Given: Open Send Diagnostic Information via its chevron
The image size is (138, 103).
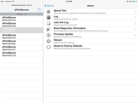Looking at the screenshot, I should [x=135, y=29].
